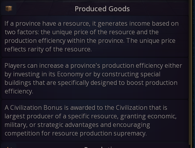Select the Produced Goods section title
Screen dimensions: 195x148
click(102, 9)
